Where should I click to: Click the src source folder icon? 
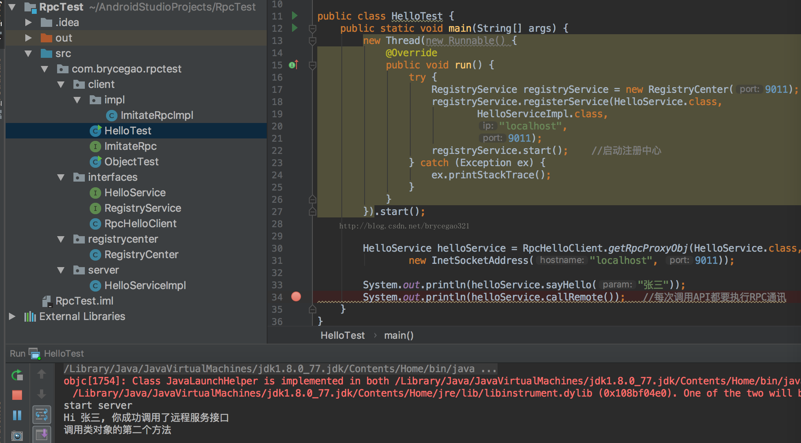[x=46, y=53]
